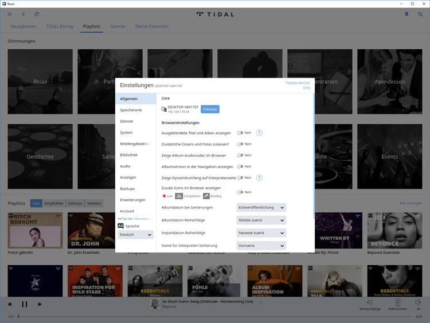Click the Compilation icon
This screenshot has height=323, width=430.
click(x=179, y=196)
